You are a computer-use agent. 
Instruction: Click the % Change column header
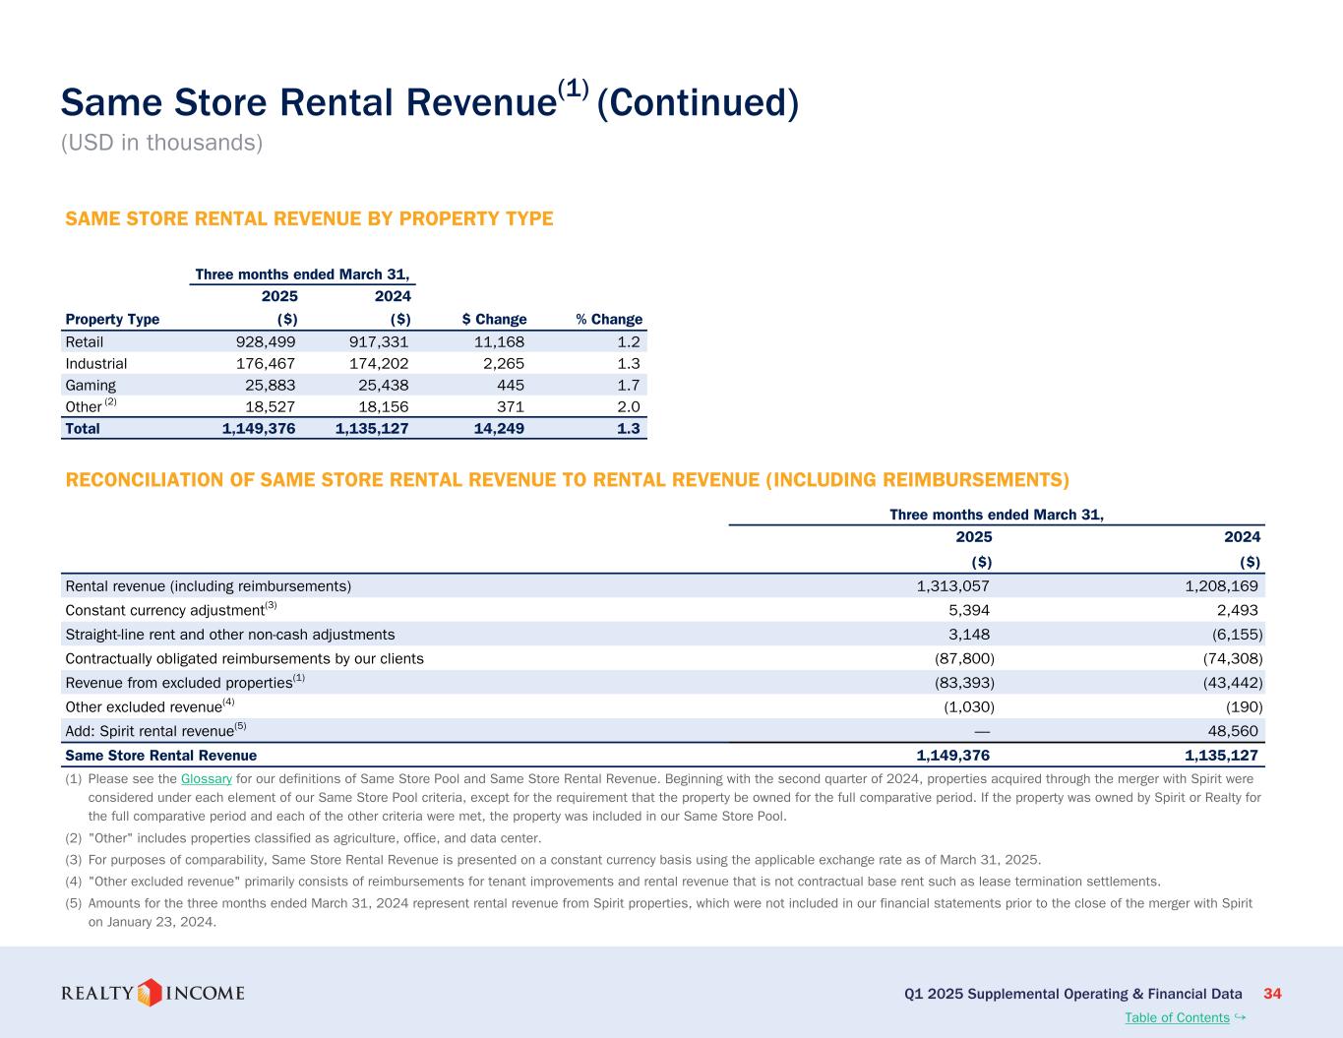608,320
